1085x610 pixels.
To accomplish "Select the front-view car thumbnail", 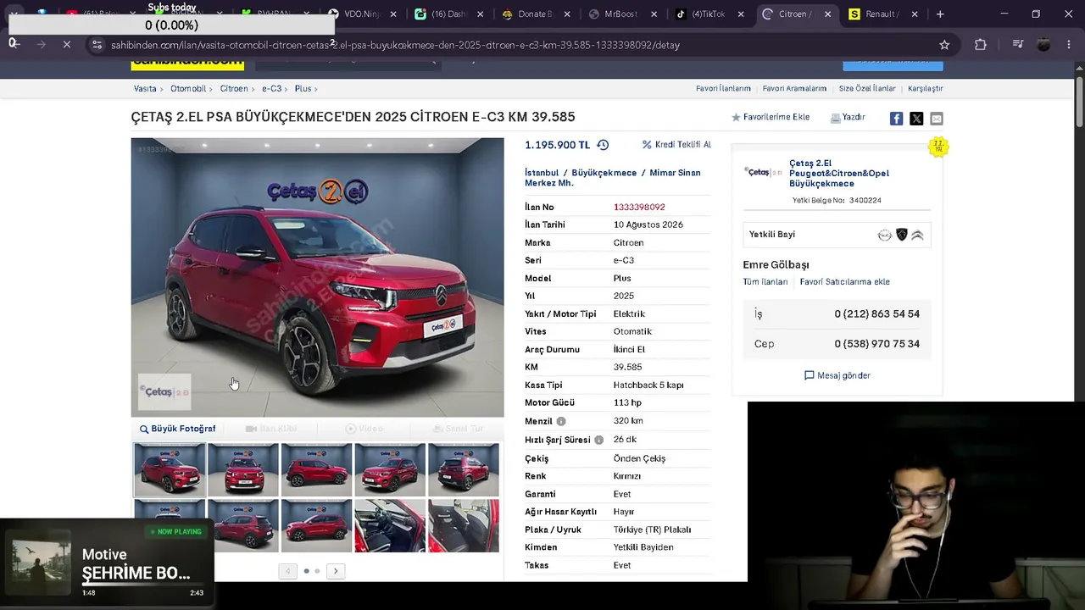I will pyautogui.click(x=243, y=469).
